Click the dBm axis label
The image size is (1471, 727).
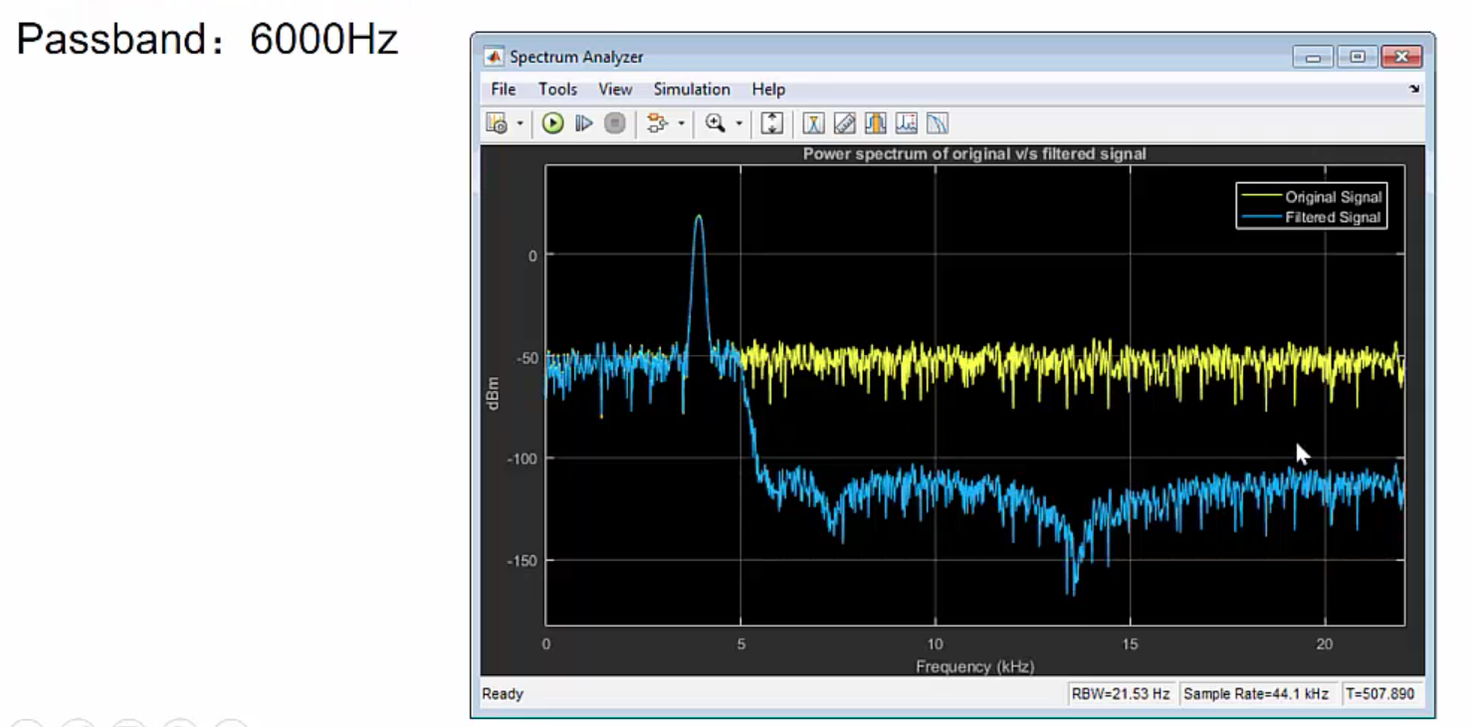pyautogui.click(x=493, y=394)
